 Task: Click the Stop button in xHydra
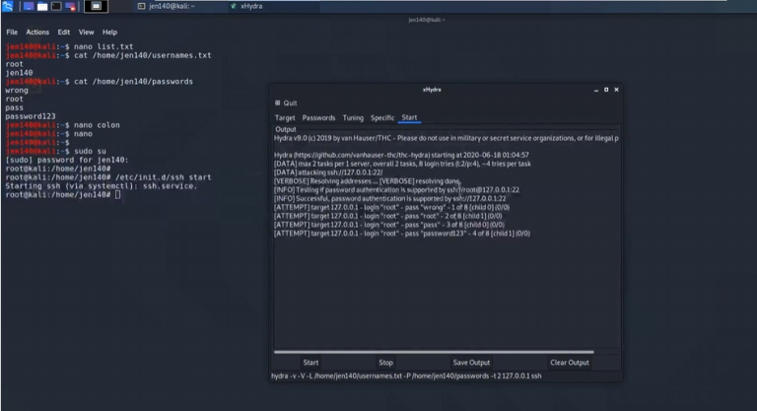coord(385,362)
